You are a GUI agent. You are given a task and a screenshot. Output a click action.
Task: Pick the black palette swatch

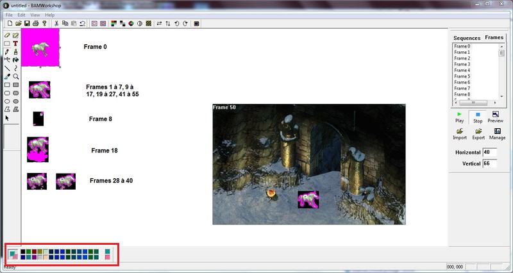pos(23,252)
